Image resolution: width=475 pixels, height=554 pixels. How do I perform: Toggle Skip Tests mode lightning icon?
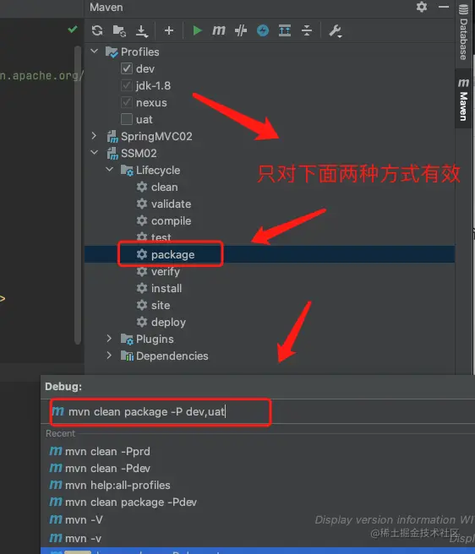[x=263, y=30]
